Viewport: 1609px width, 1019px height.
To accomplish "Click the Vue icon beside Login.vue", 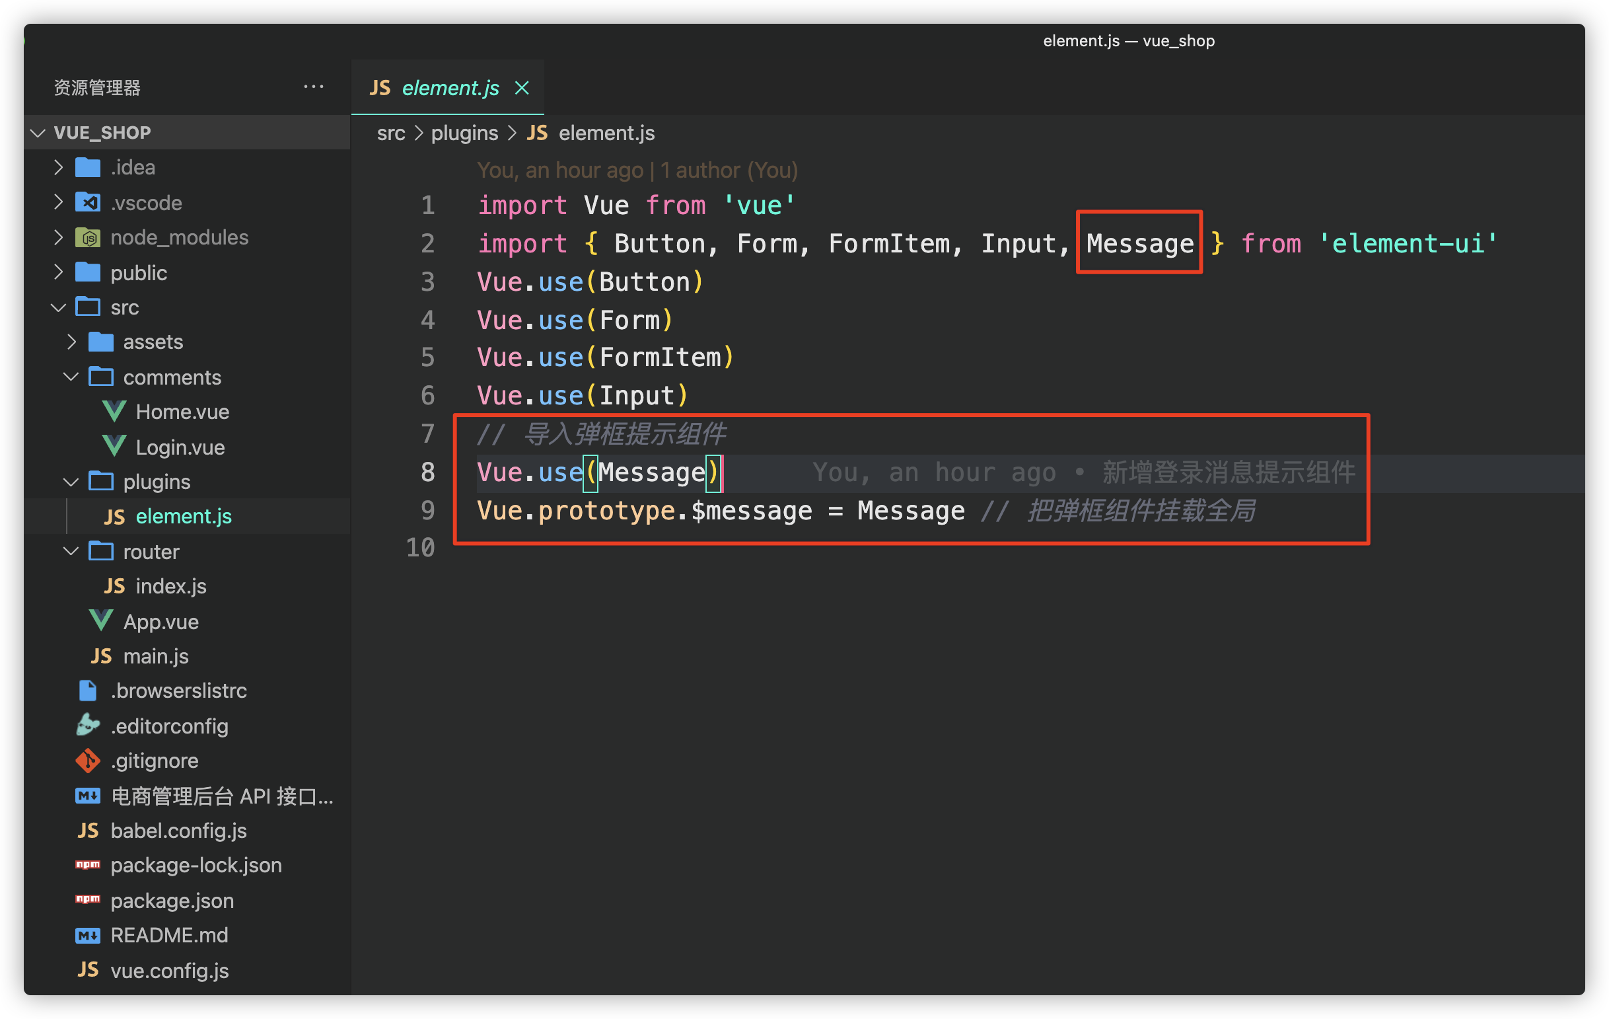I will pos(114,446).
